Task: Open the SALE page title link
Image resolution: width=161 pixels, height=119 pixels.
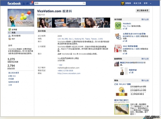Action: (x=130, y=46)
